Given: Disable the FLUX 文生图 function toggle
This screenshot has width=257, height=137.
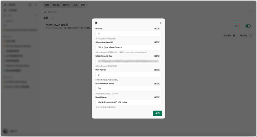Looking at the screenshot, I should [248, 26].
